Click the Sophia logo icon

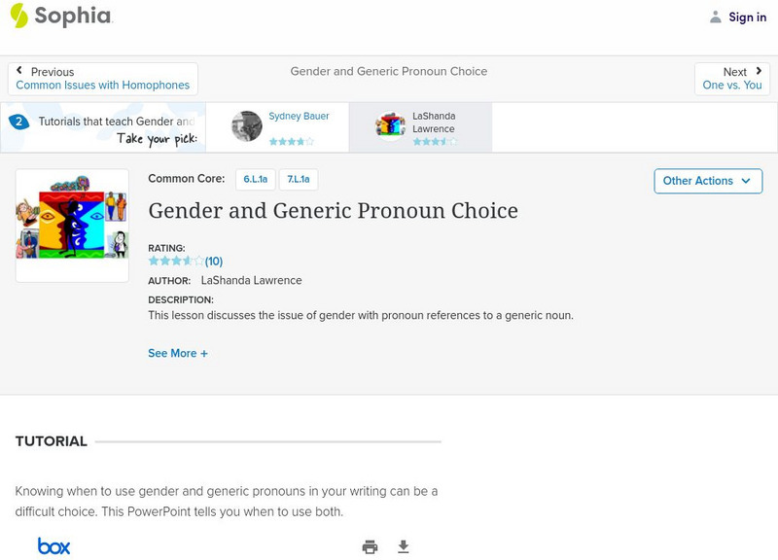[19, 16]
